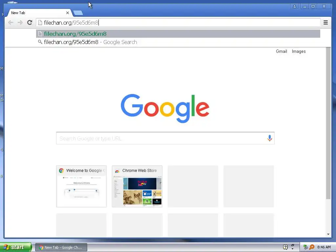
Task: Click the scrollbar down arrow
Action: (x=328, y=234)
